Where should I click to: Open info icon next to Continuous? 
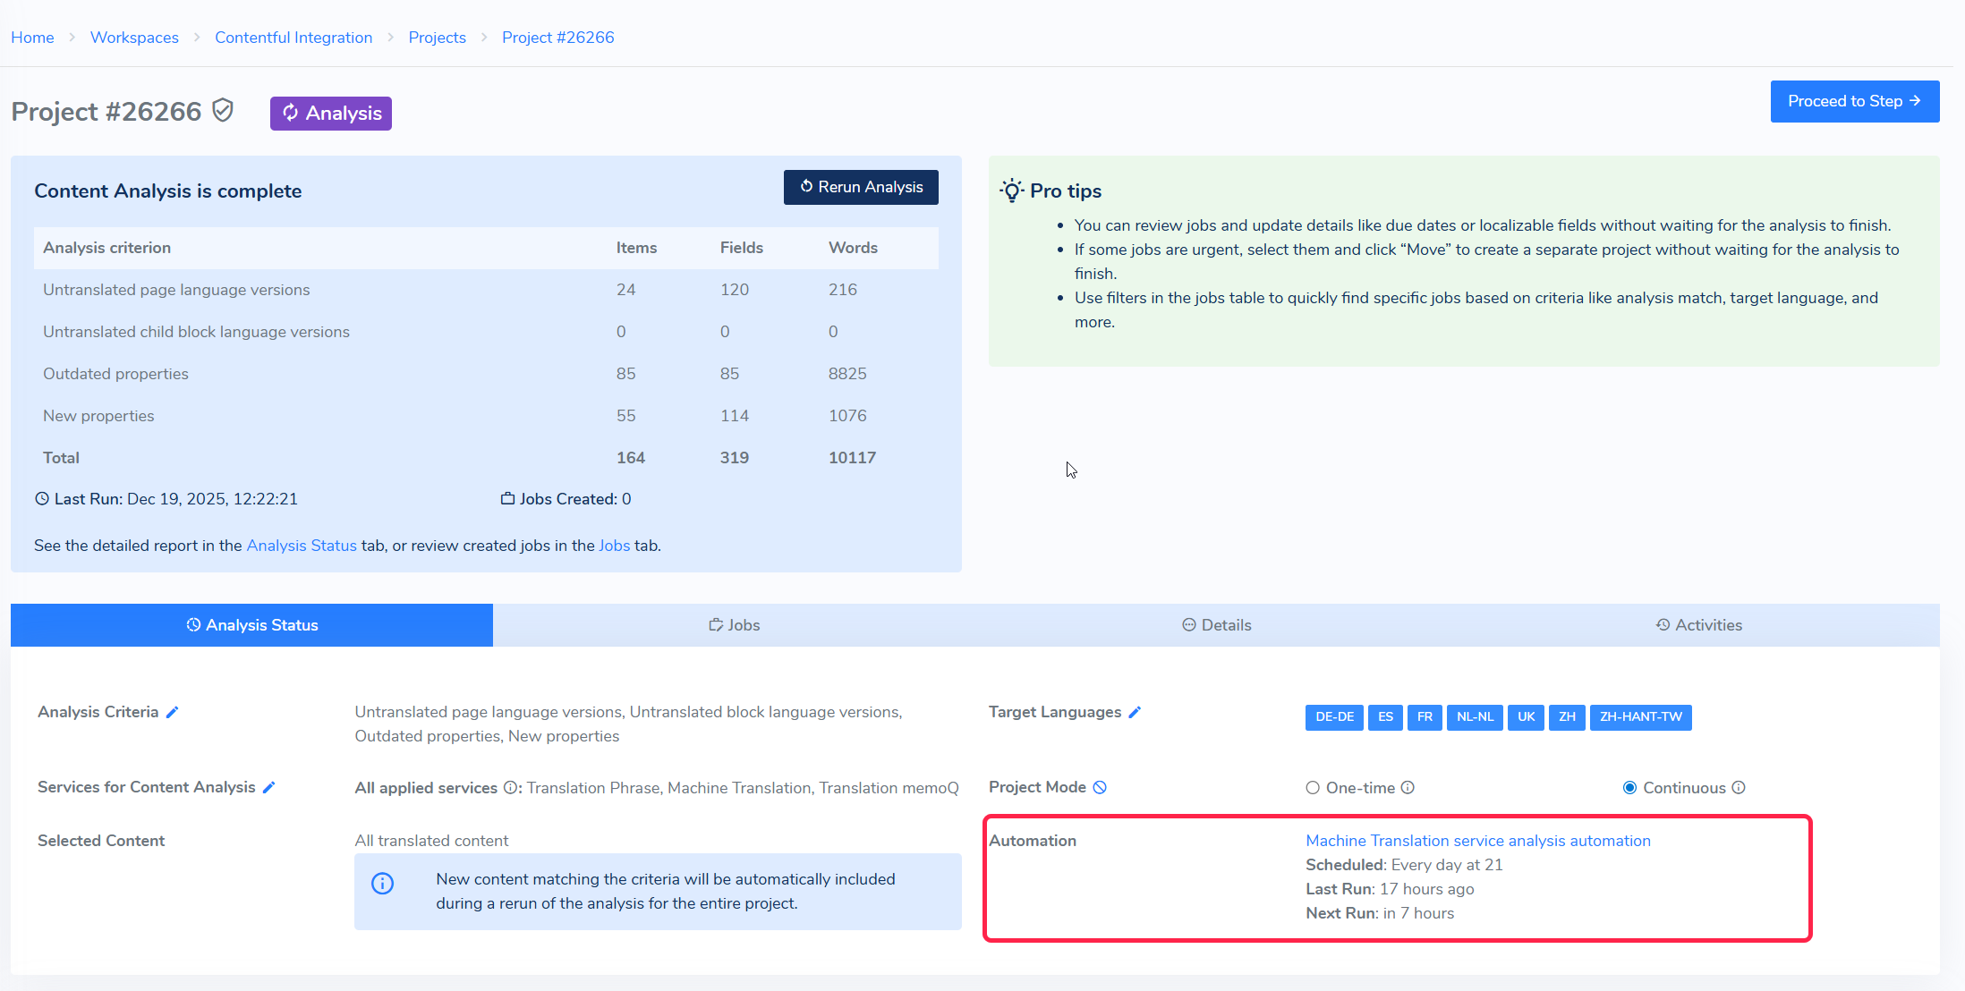click(1739, 787)
